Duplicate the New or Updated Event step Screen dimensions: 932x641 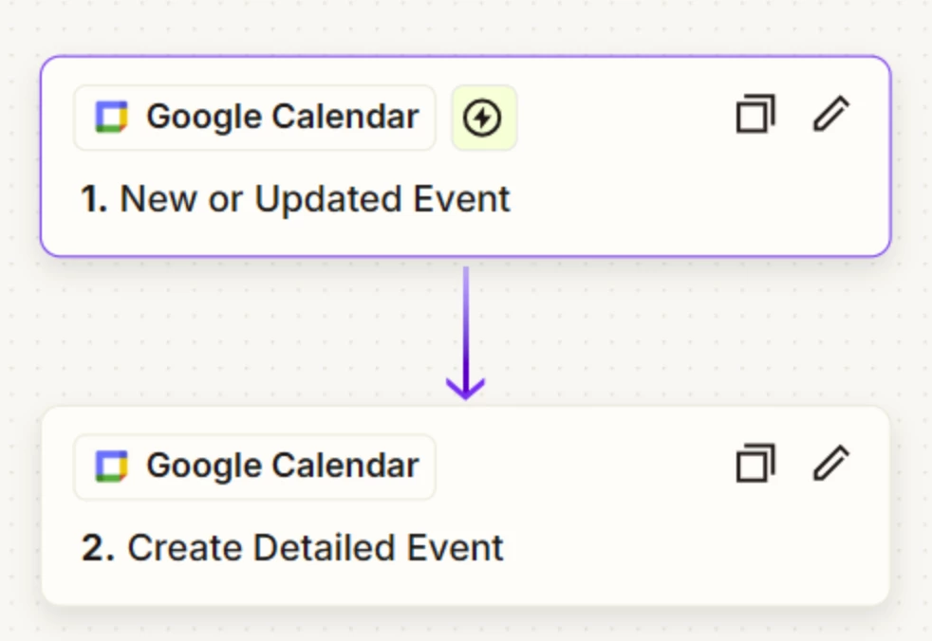click(x=755, y=114)
